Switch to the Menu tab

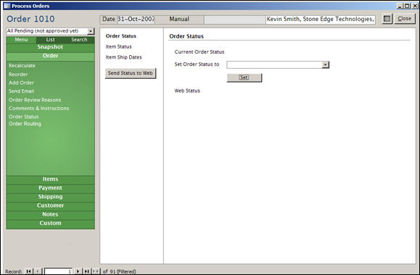pyautogui.click(x=21, y=40)
